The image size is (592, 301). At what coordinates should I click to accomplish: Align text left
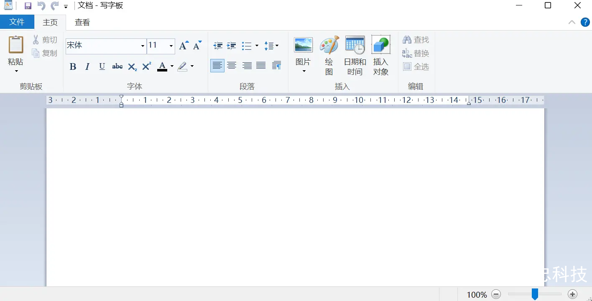click(x=217, y=66)
